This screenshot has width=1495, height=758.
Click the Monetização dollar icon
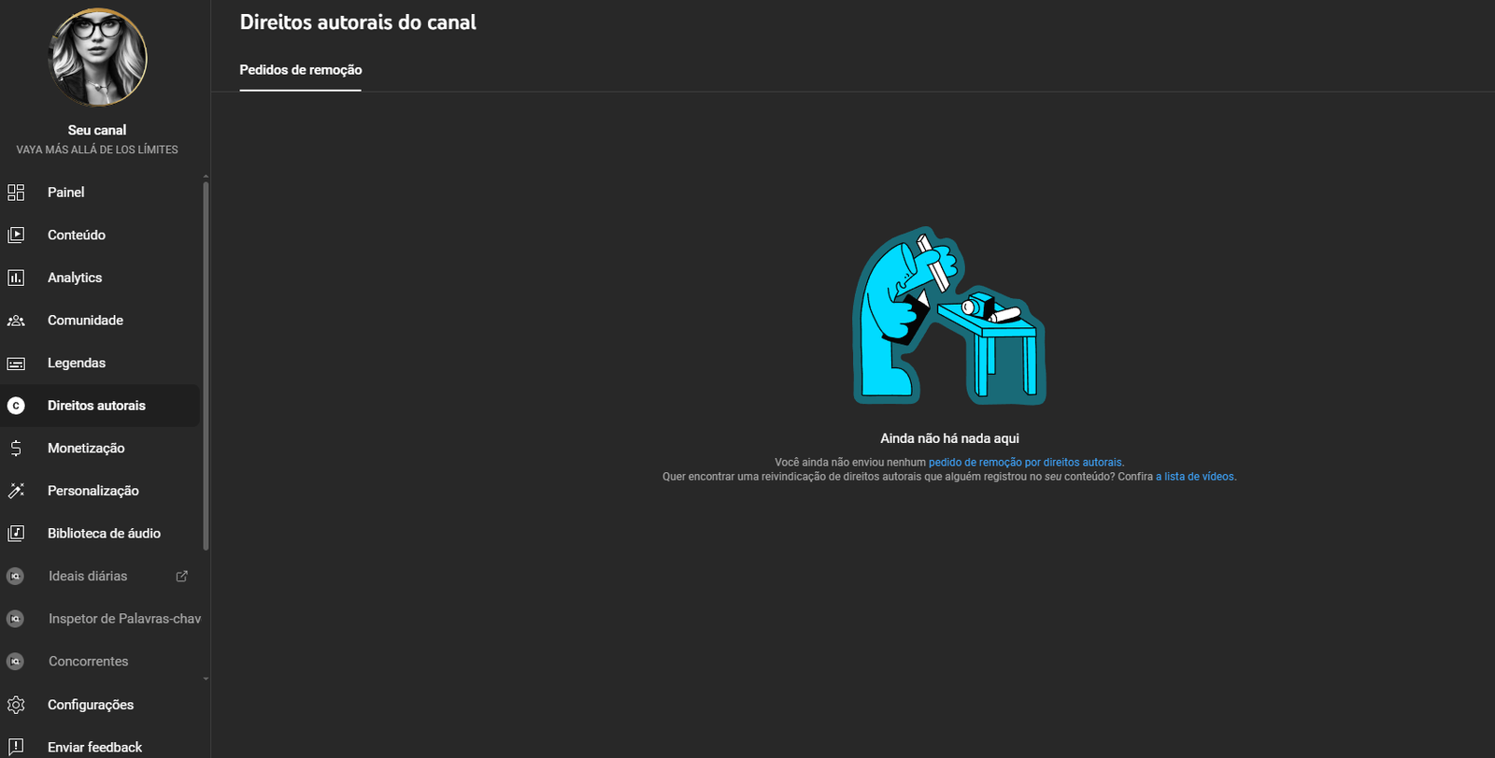[16, 449]
